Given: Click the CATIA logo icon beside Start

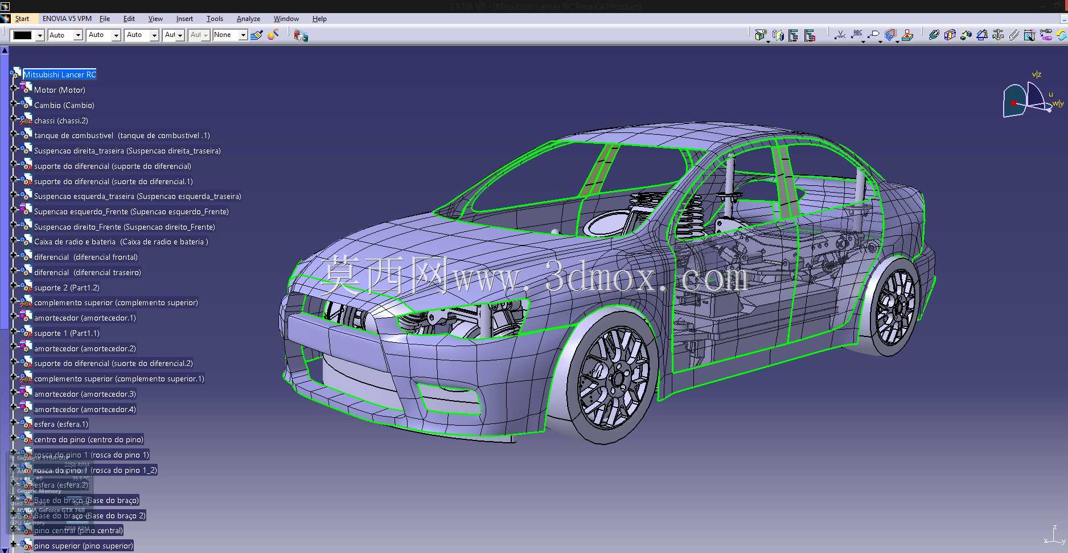Looking at the screenshot, I should 6,19.
